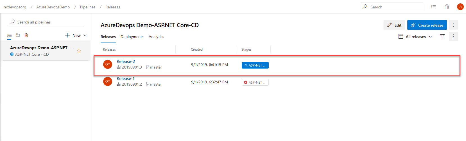This screenshot has width=466, height=141.
Task: Click the favorite star on the pipeline
Action: click(x=79, y=51)
